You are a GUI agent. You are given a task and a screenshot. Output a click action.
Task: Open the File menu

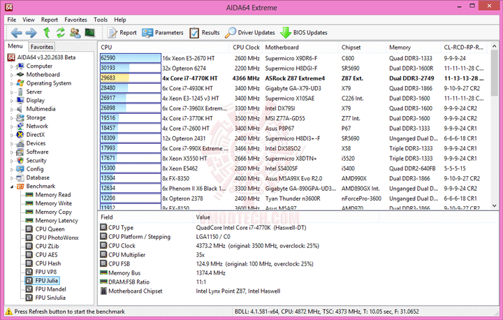[x=12, y=20]
